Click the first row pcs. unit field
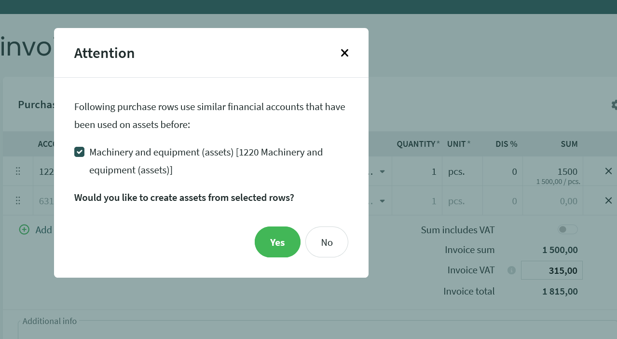The image size is (617, 339). 462,171
